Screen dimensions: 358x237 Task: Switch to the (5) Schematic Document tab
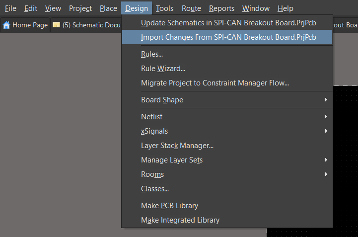86,25
